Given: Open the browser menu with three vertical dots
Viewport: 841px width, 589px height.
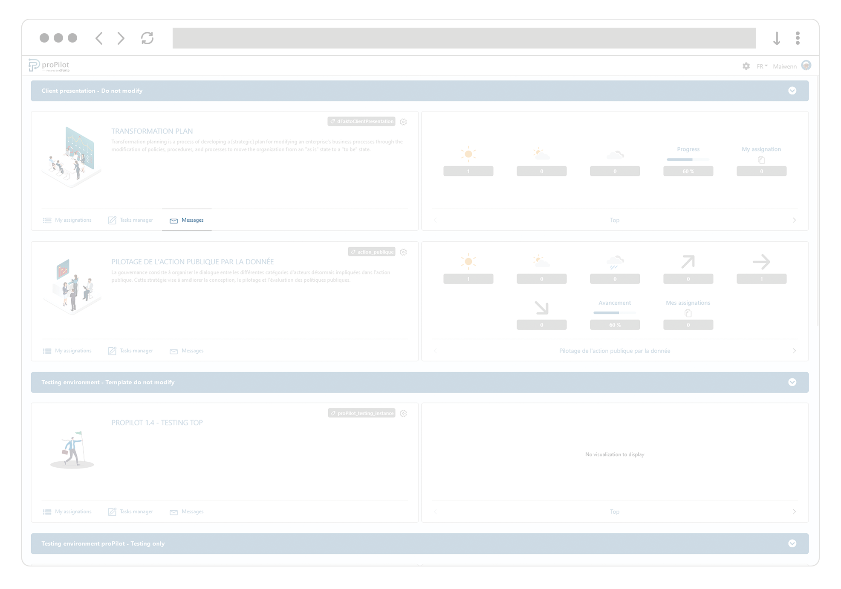Looking at the screenshot, I should pyautogui.click(x=798, y=38).
